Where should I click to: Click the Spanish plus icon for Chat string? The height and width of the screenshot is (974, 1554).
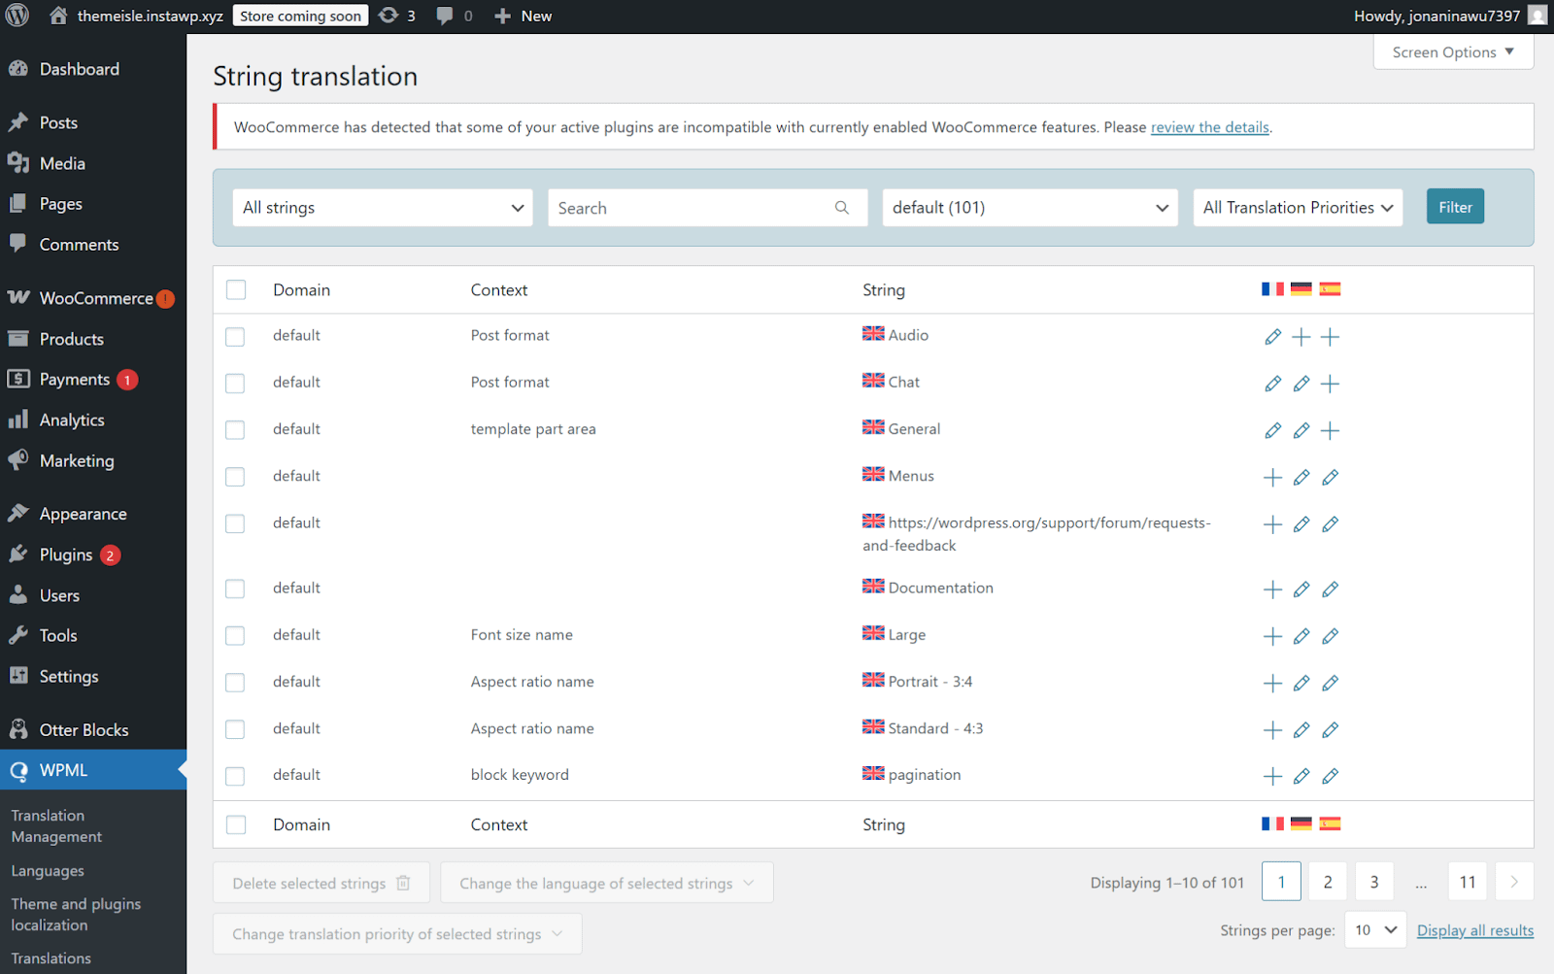click(1330, 384)
